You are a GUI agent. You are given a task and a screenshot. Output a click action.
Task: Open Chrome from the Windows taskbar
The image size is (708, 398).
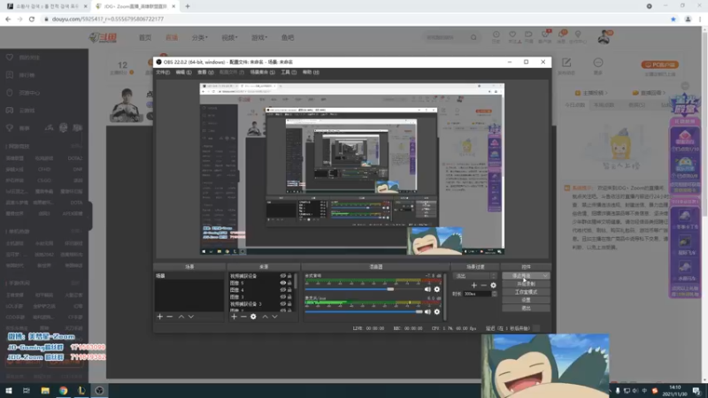(63, 390)
